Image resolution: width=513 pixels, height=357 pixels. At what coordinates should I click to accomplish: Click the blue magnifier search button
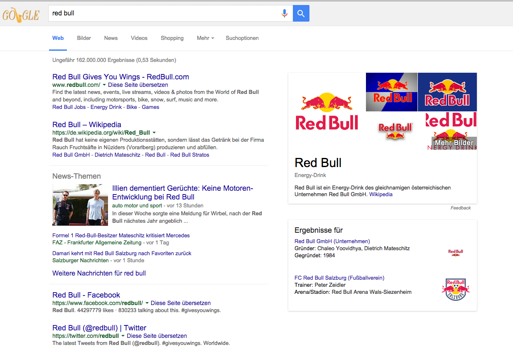pos(301,13)
